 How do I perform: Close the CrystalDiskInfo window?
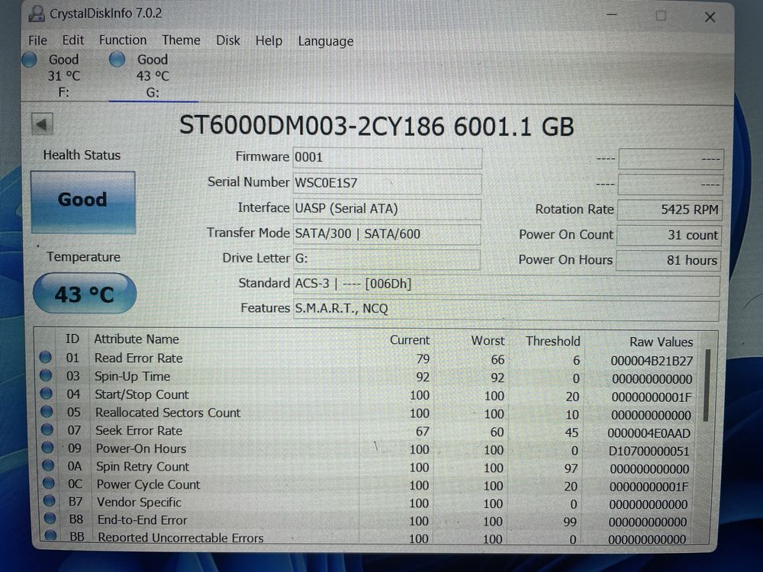click(x=710, y=17)
